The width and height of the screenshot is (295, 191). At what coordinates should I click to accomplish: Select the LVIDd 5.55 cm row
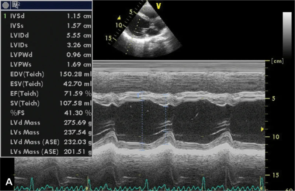[x=47, y=35]
